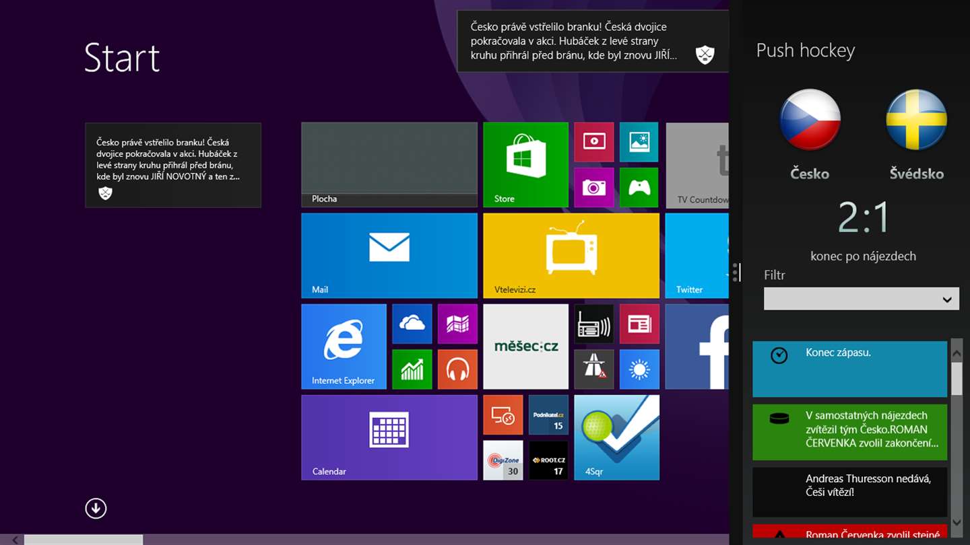This screenshot has width=970, height=545.
Task: Select the samostatných nájezdech shootout event
Action: tap(850, 432)
